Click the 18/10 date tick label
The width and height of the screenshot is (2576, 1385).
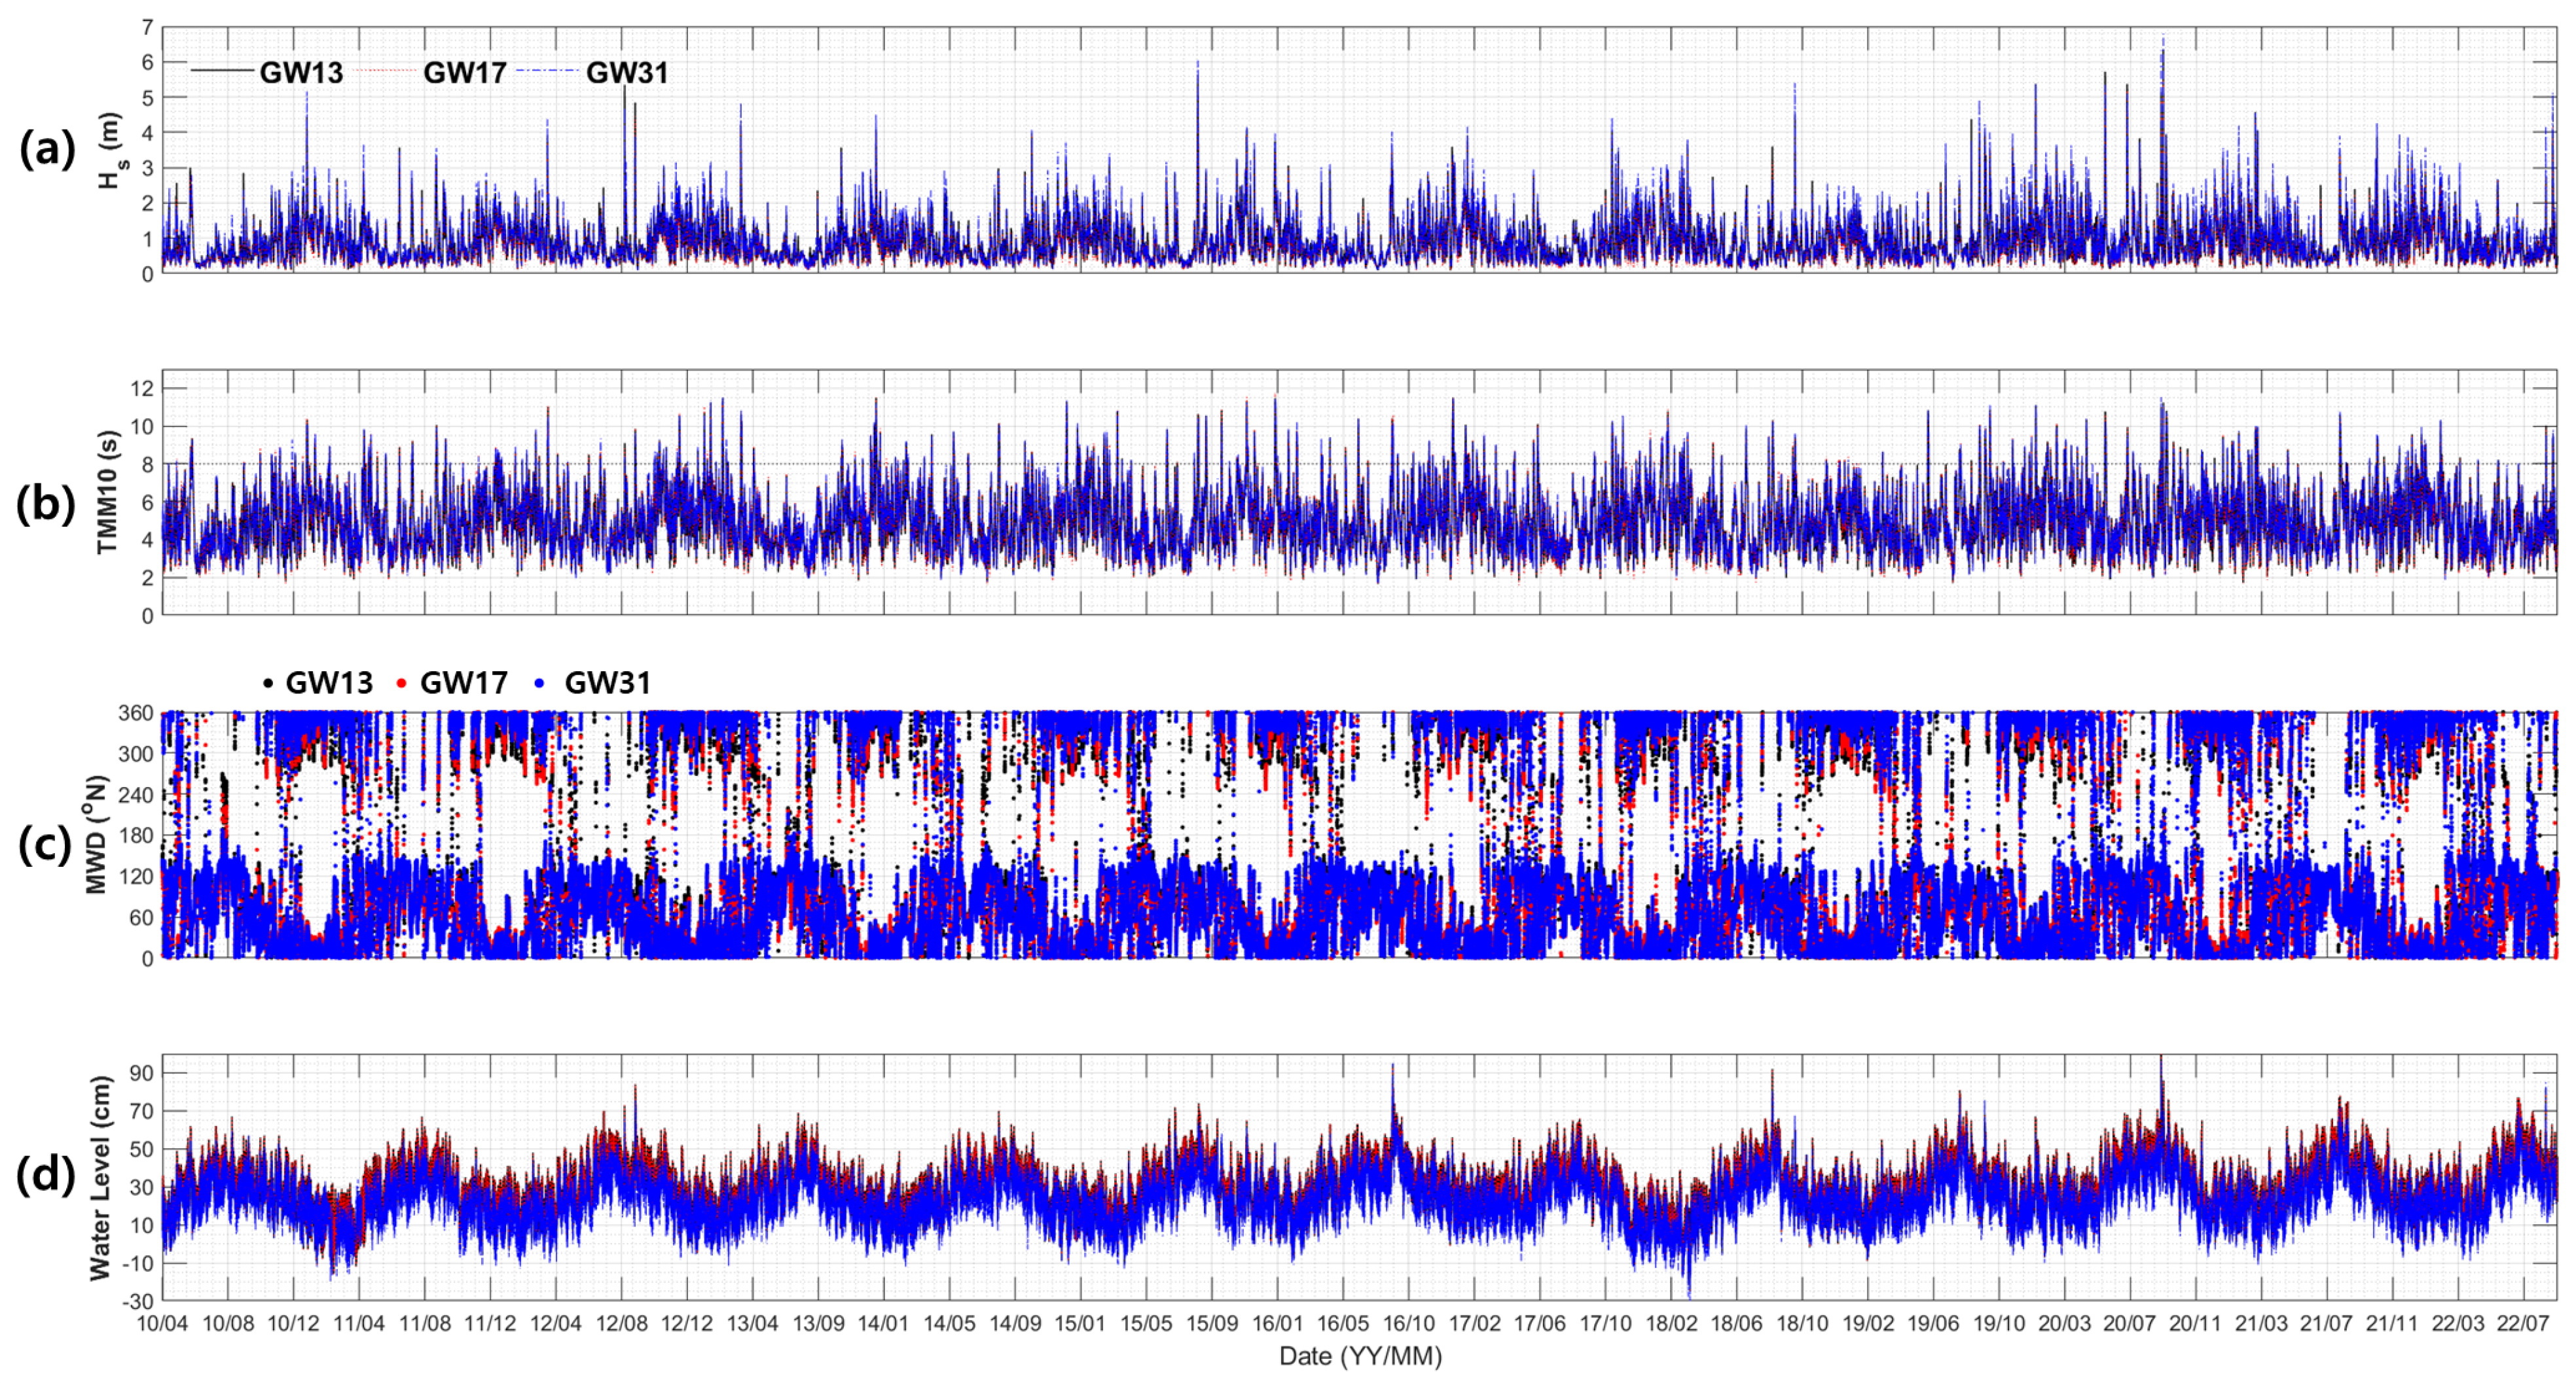pyautogui.click(x=1803, y=1323)
